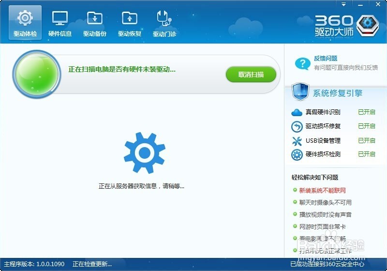
Task: Click the 取消扫描 button
Action: (251, 75)
